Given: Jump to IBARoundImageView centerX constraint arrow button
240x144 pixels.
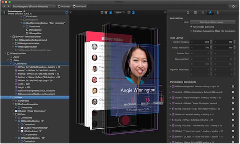Looking at the screenshot, I should (233, 92).
